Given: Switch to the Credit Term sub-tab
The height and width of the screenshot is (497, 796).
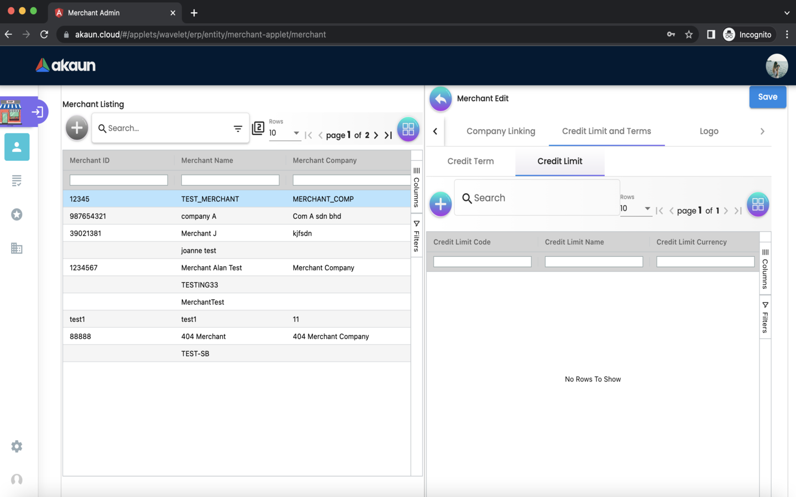Looking at the screenshot, I should 470,161.
